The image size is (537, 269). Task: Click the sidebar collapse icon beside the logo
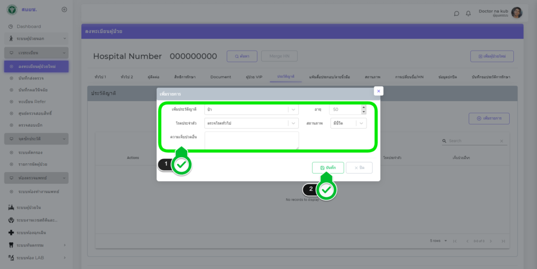[64, 9]
